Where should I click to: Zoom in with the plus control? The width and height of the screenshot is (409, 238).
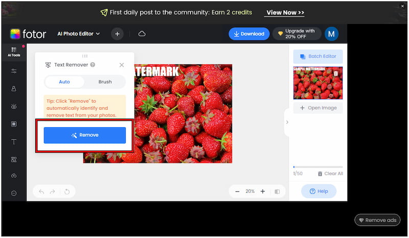click(x=263, y=192)
